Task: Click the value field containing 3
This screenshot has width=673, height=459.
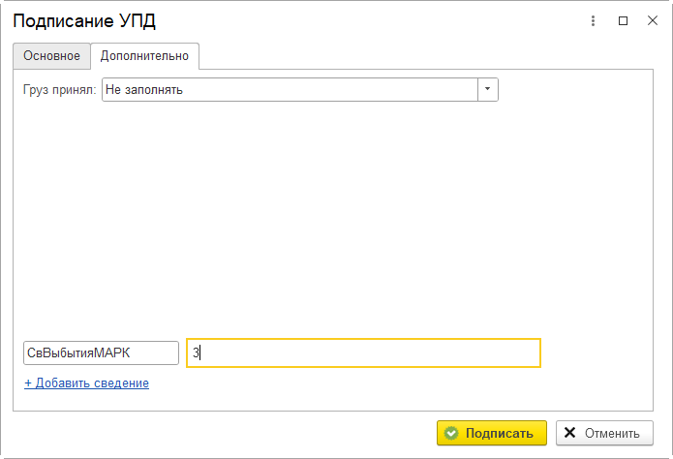Action: click(x=363, y=352)
